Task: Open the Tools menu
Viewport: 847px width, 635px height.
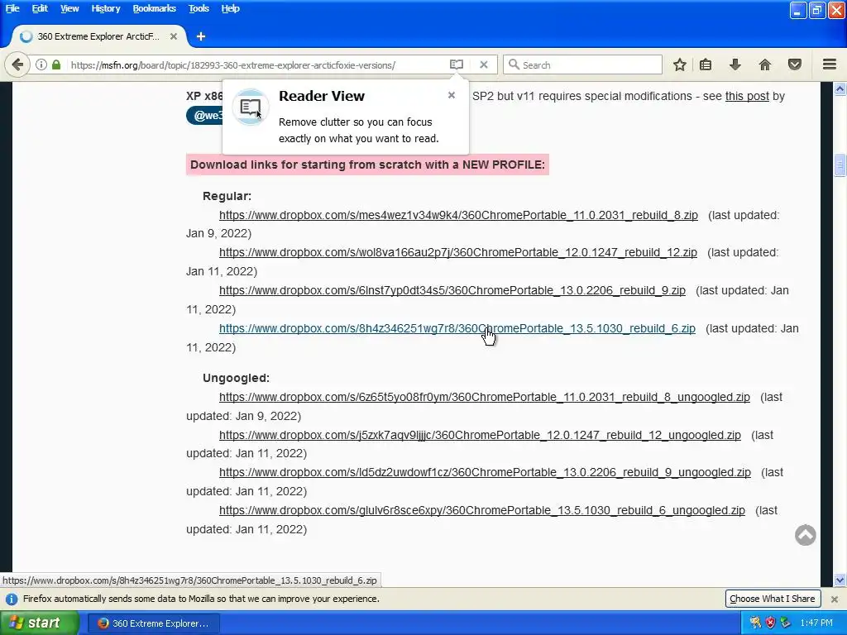Action: coord(199,8)
